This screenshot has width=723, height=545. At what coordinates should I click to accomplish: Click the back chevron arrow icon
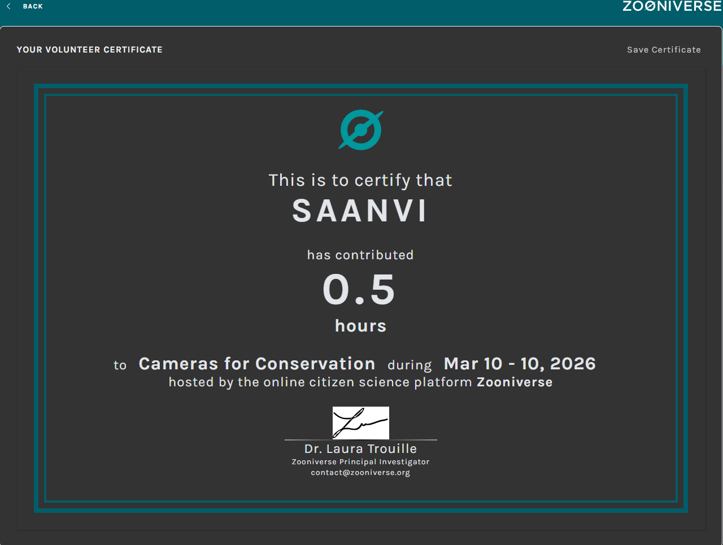(8, 6)
